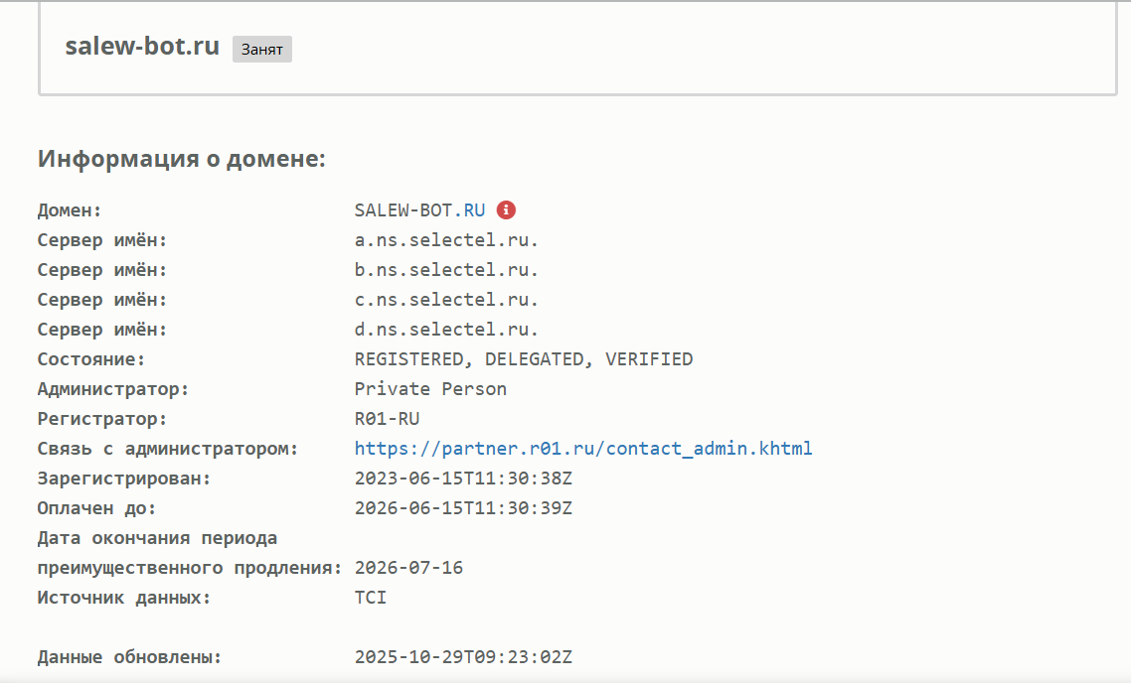Click the REGISTERED, DELEGATED, VERIFIED status text
This screenshot has height=686, width=1131.
click(524, 359)
